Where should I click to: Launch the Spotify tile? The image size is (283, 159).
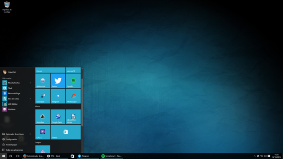point(73,81)
